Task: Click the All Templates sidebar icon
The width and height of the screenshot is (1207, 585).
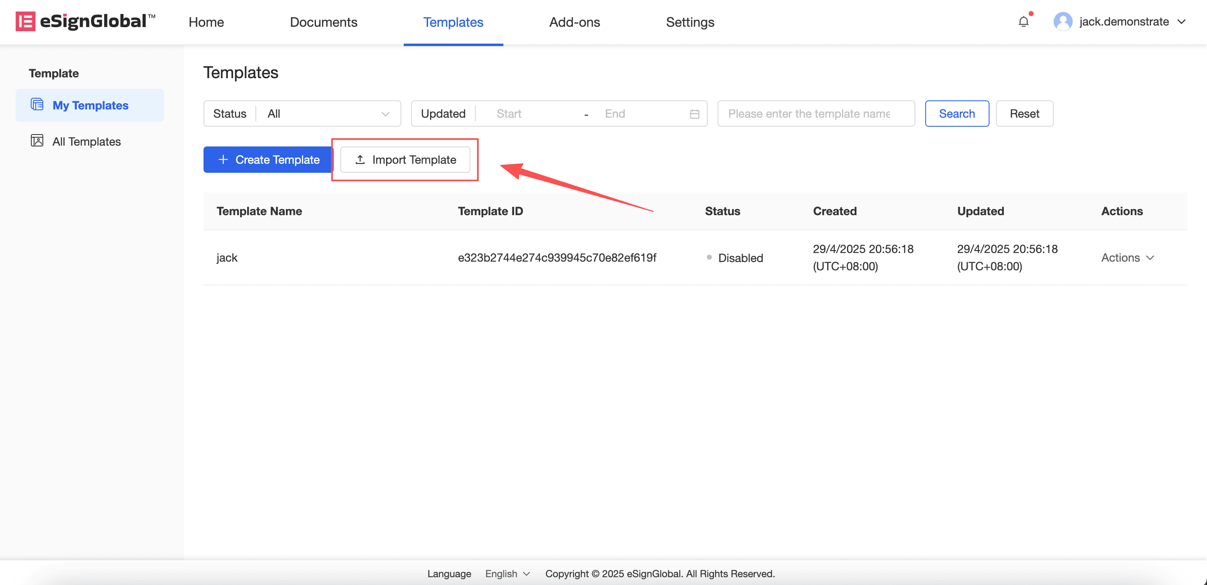Action: pos(37,141)
